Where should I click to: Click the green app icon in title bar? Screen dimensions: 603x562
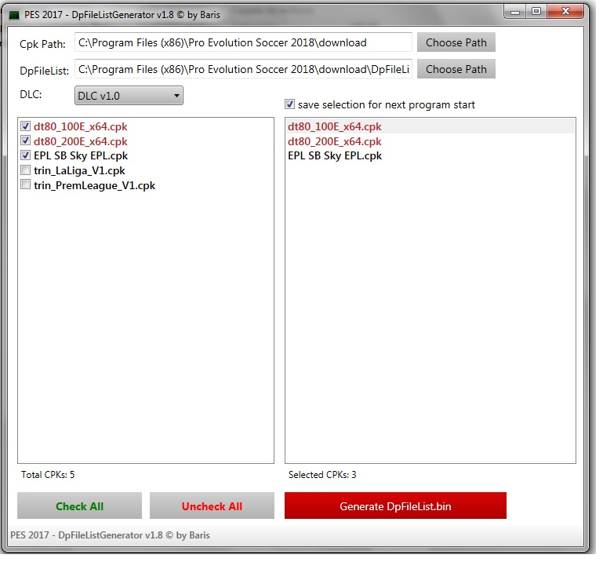click(x=14, y=15)
